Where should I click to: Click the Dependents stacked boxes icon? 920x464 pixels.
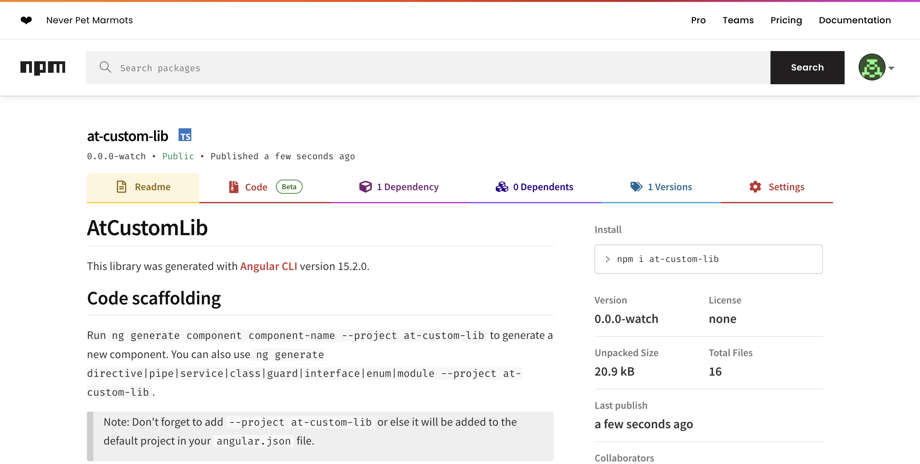coord(502,187)
